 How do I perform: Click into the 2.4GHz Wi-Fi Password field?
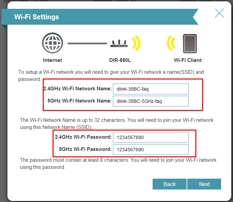(150, 137)
